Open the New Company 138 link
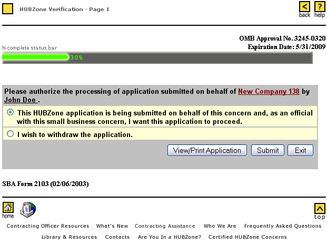This screenshot has height=243, width=327. [x=269, y=91]
